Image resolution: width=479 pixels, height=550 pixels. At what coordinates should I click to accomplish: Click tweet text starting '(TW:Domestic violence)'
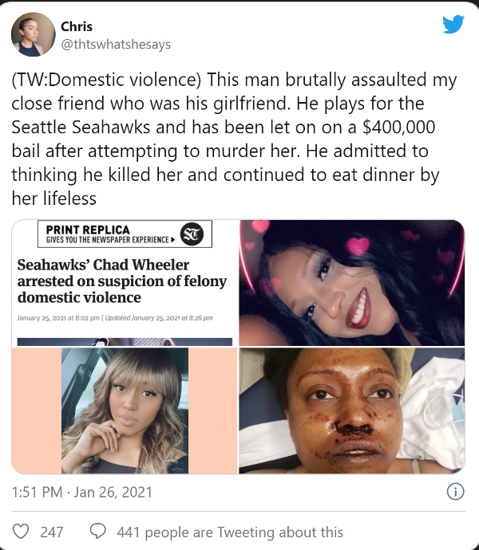point(234,139)
